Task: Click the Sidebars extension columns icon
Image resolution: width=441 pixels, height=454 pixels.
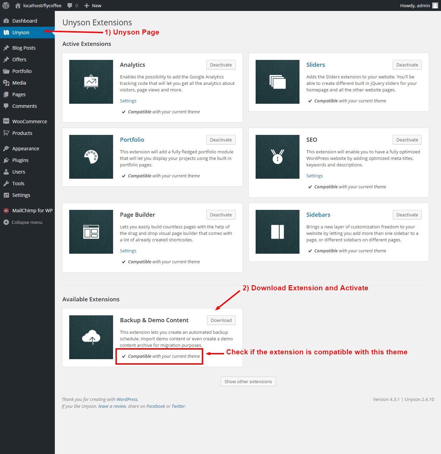Action: coord(278,232)
